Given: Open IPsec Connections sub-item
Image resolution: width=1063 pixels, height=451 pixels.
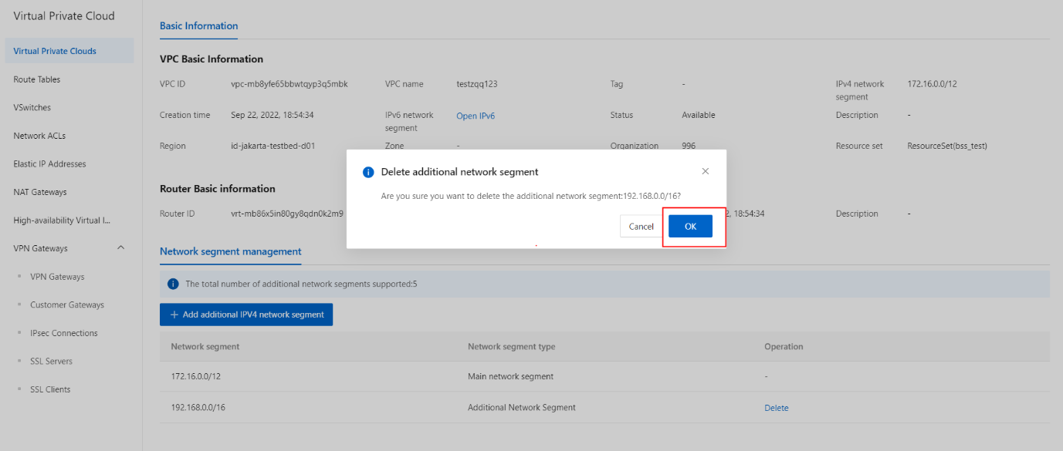Looking at the screenshot, I should point(64,333).
